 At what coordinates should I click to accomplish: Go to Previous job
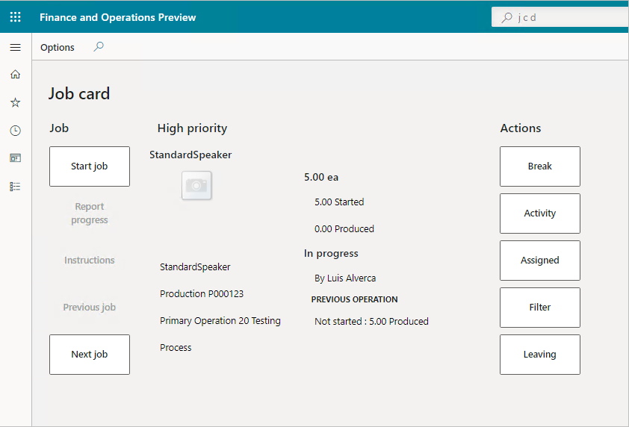90,307
